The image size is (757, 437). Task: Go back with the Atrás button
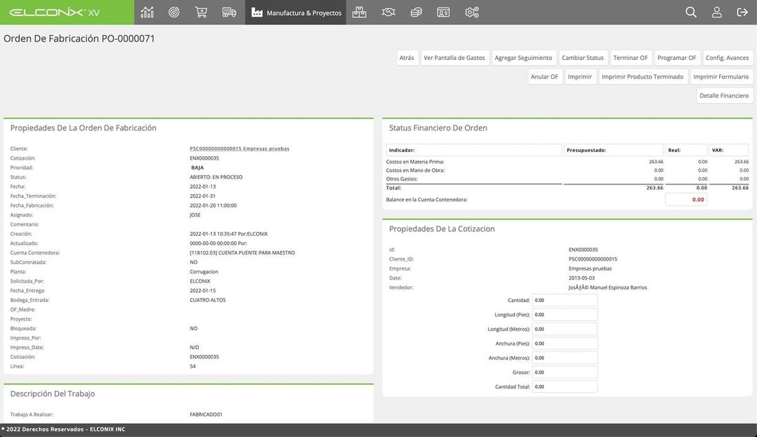tap(407, 58)
